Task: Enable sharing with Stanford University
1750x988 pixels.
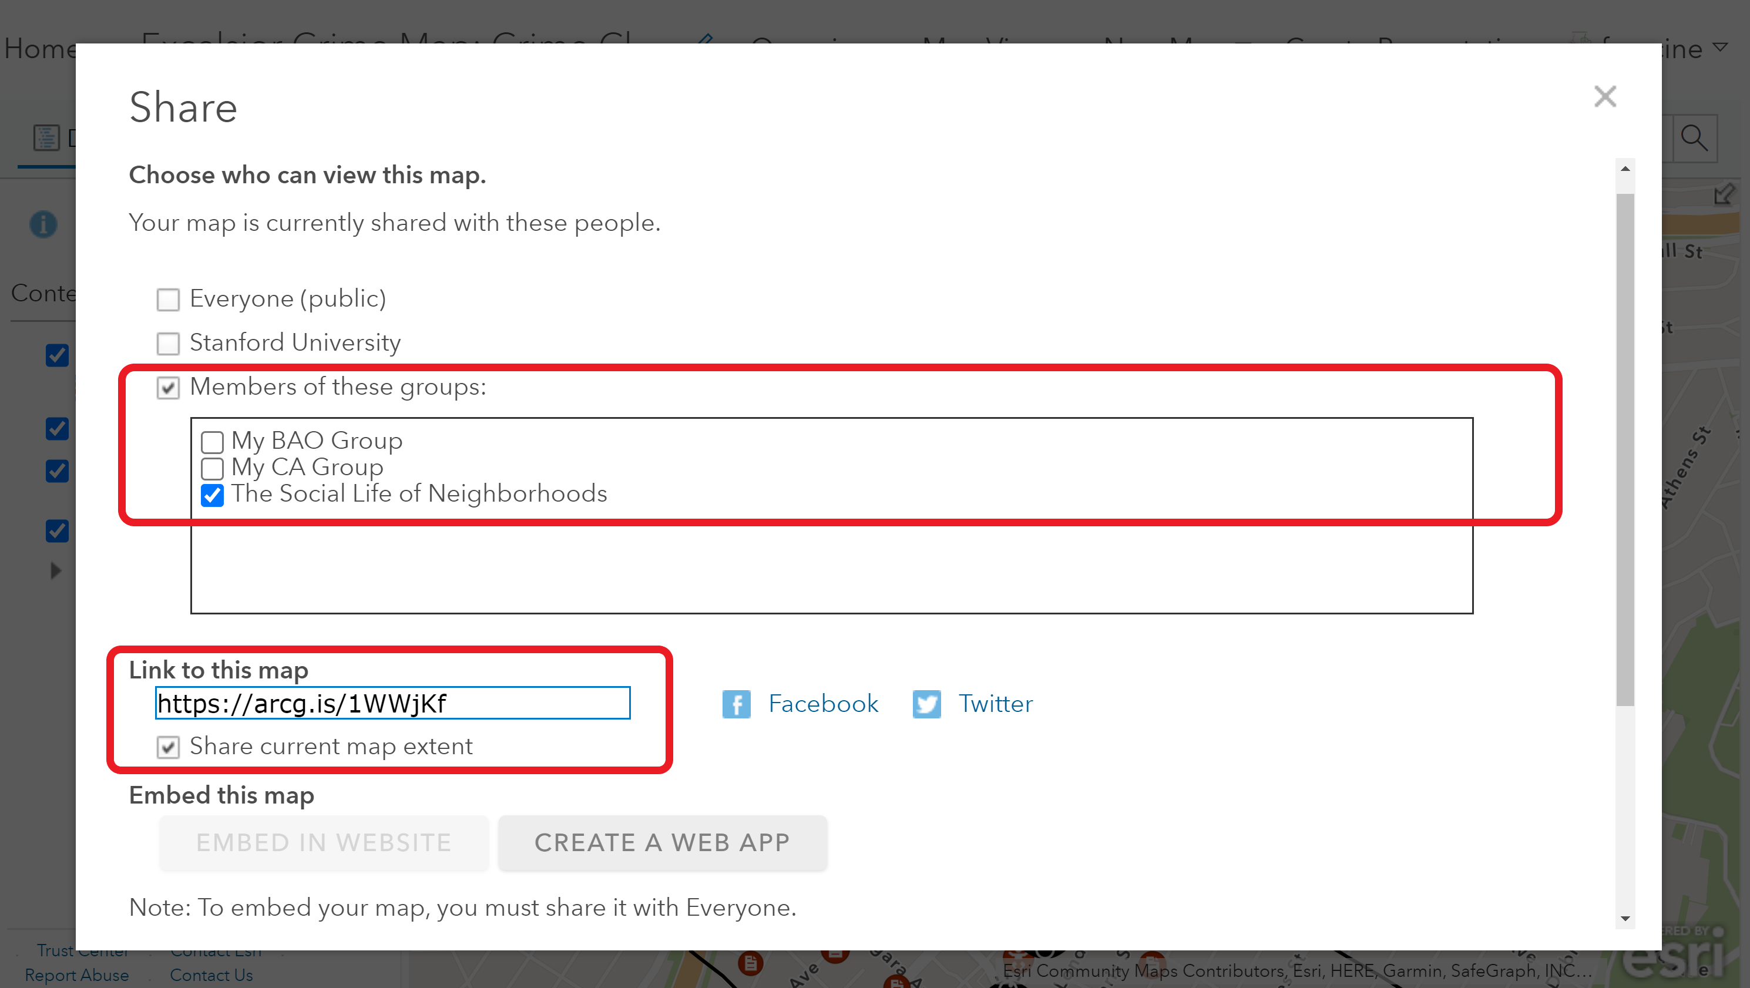Action: [x=168, y=344]
